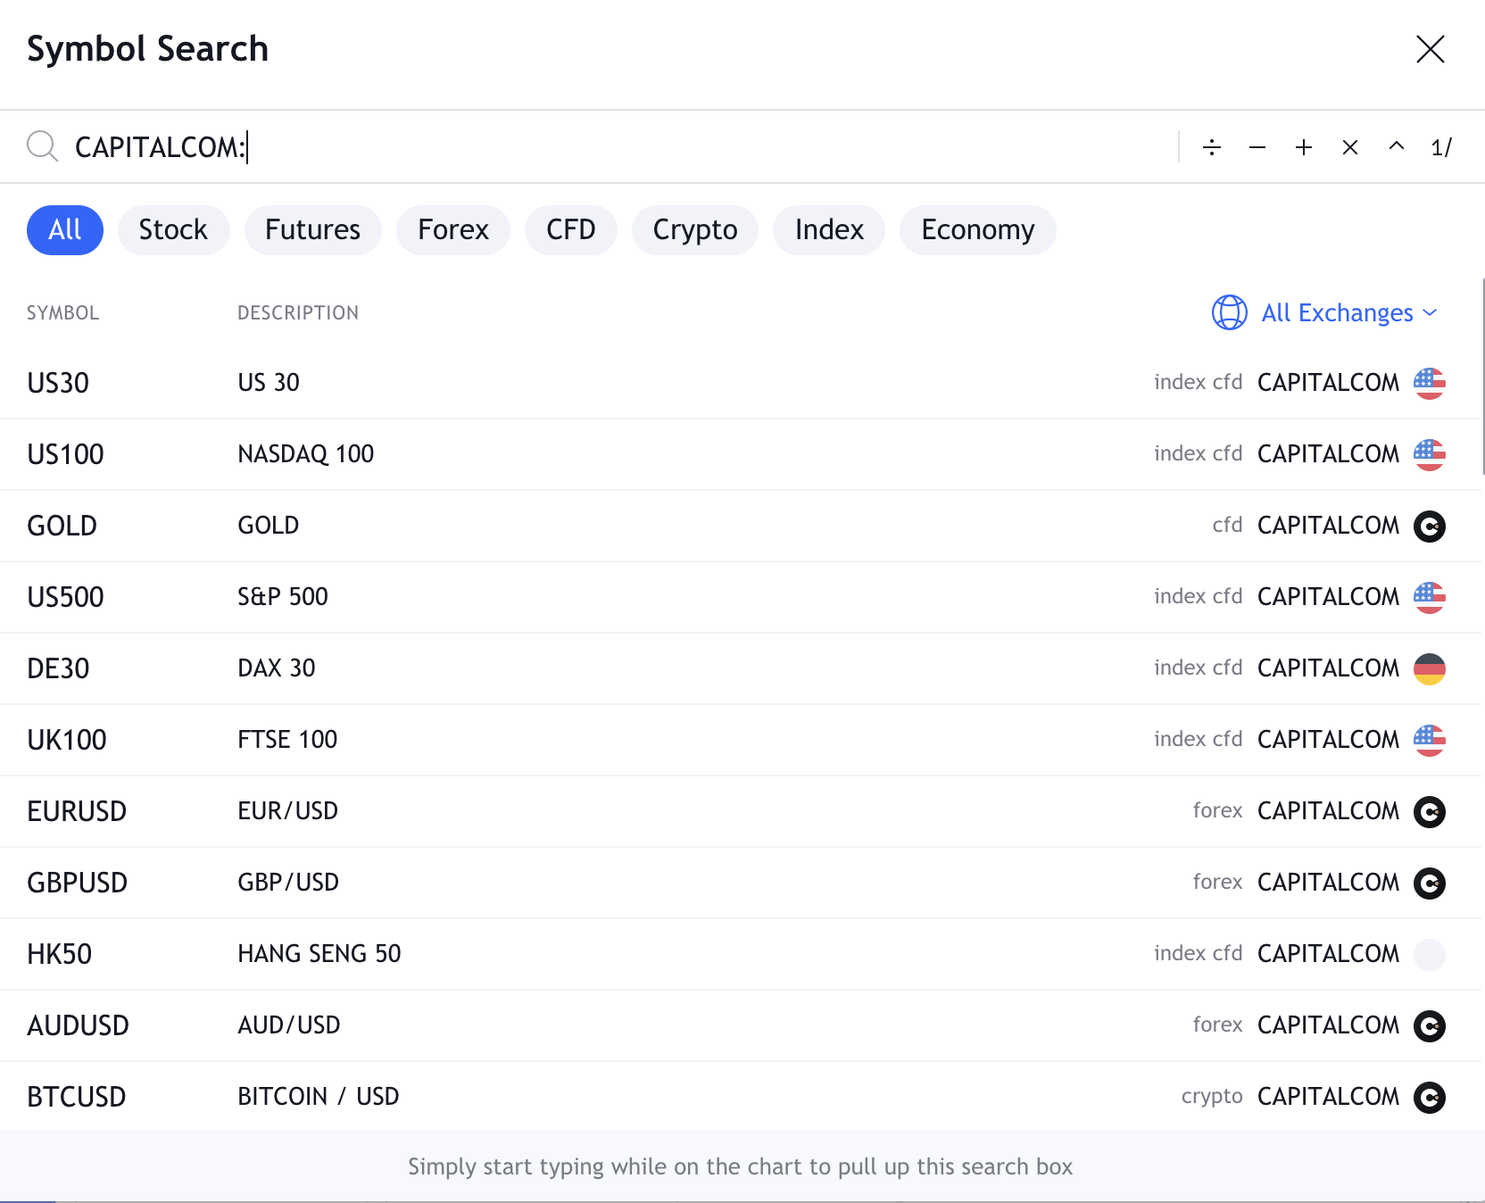Click the search magnifier icon

coord(42,146)
